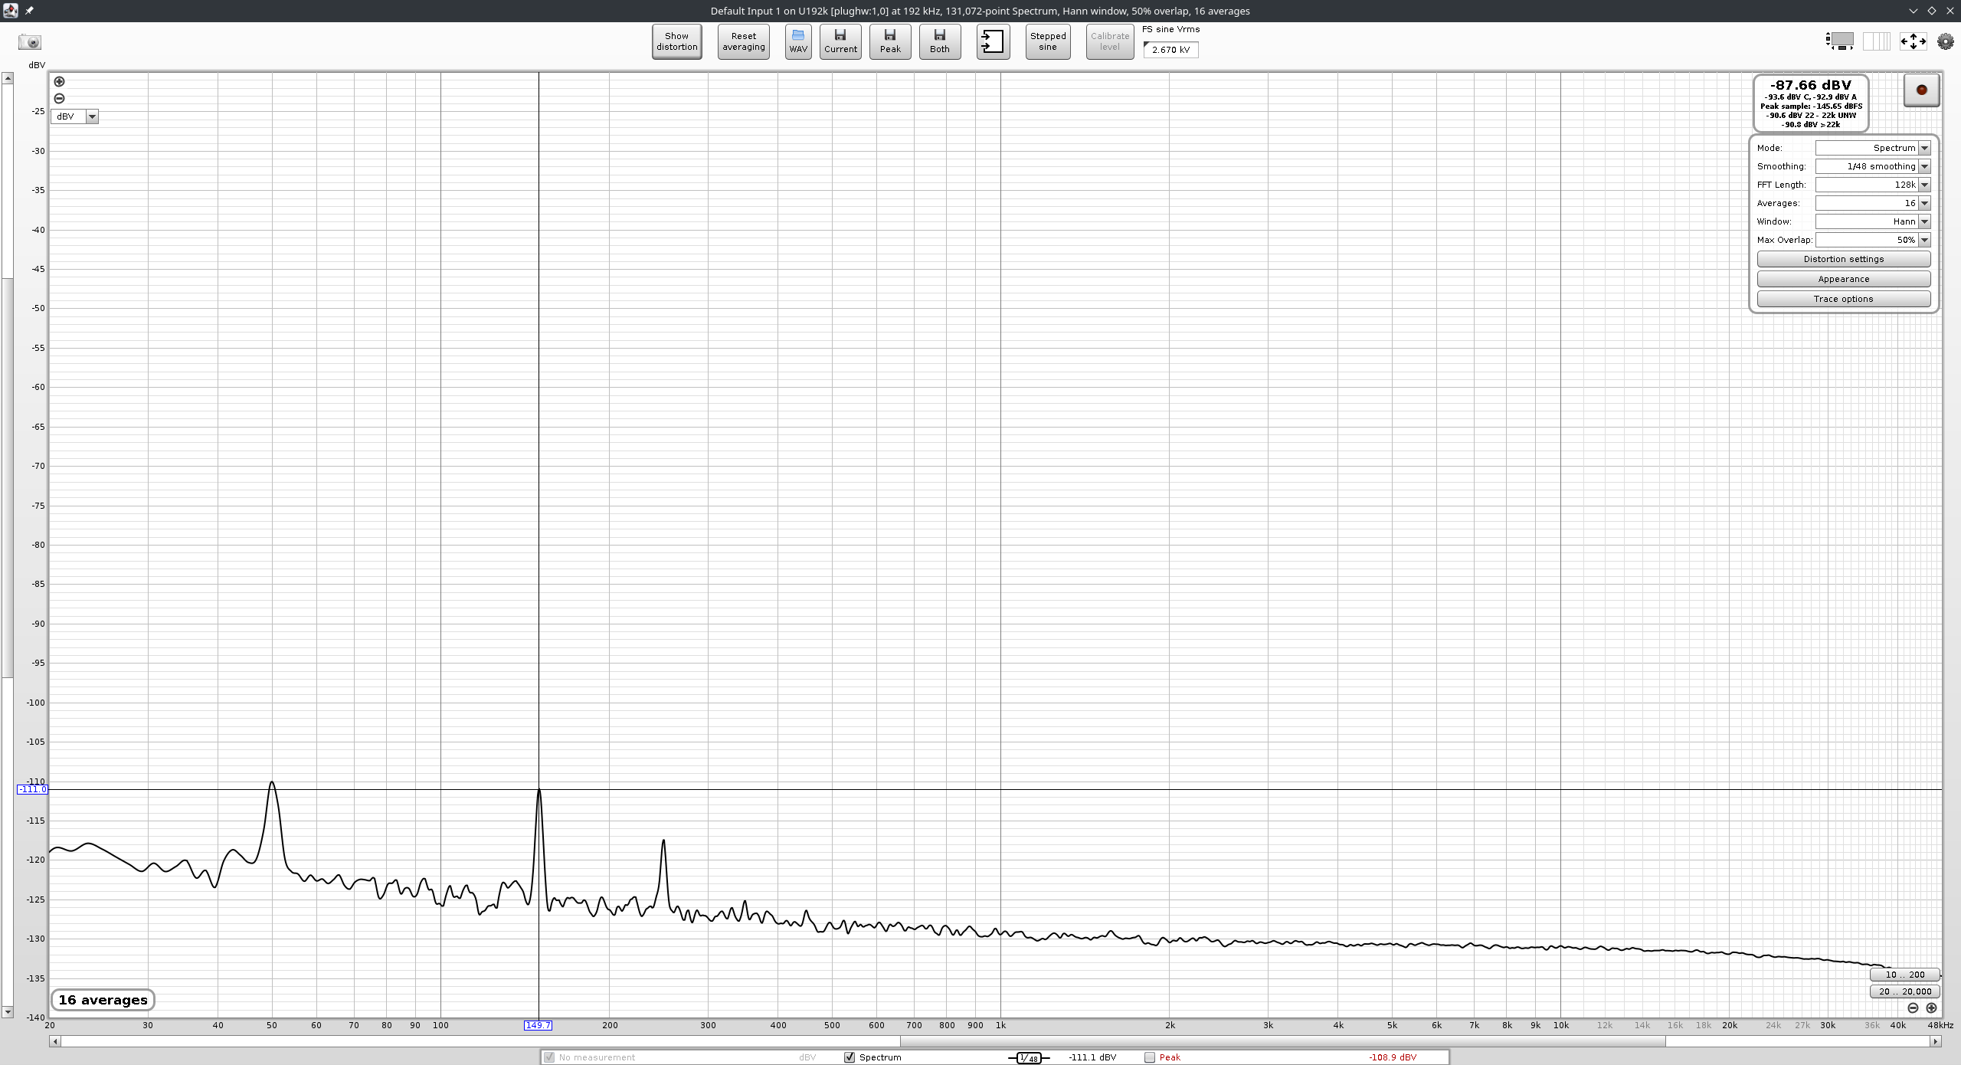Click the 149.7 frequency cursor marker
Screen dimensions: 1961x1065
pos(538,1025)
